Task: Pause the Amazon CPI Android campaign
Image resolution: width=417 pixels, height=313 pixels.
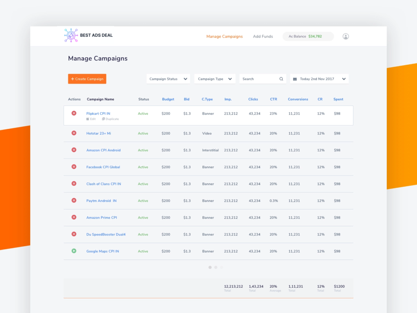Action: [74, 150]
